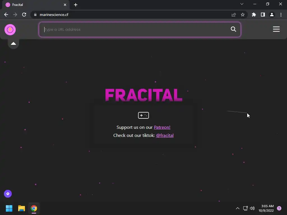Image resolution: width=287 pixels, height=215 pixels.
Task: Open Chrome profile avatar
Action: [272, 15]
